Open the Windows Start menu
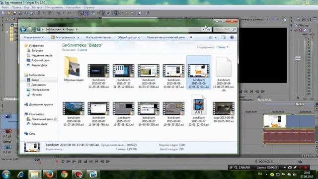The height and width of the screenshot is (179, 318). tap(6, 175)
